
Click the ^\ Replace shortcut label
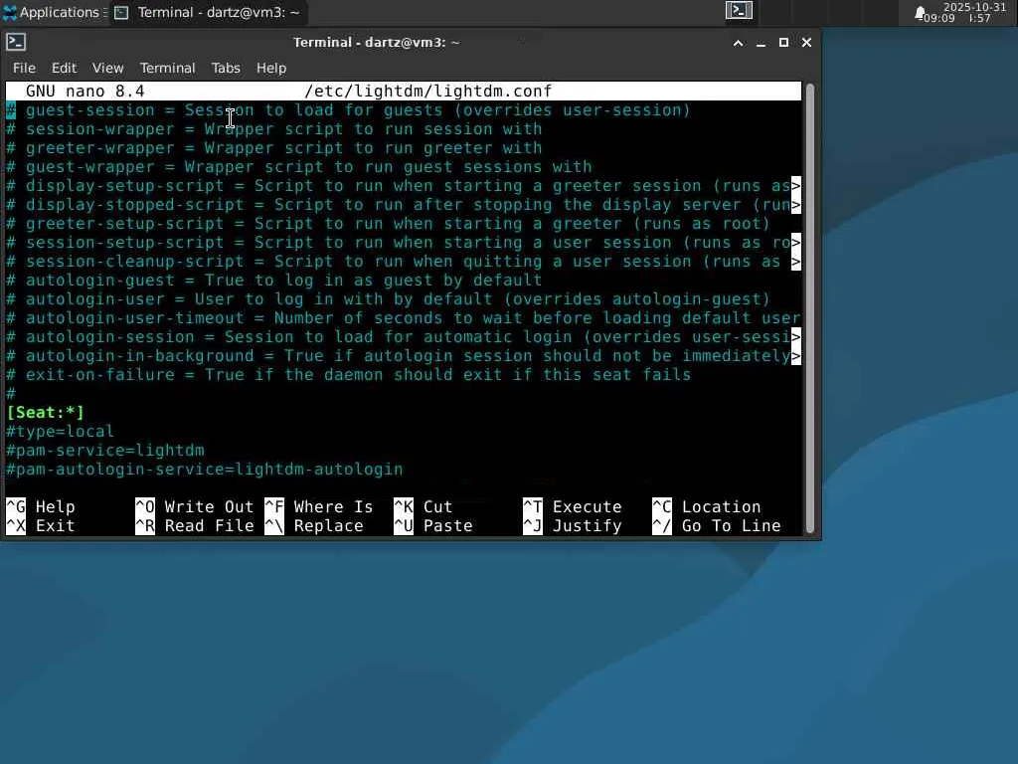pyautogui.click(x=314, y=525)
